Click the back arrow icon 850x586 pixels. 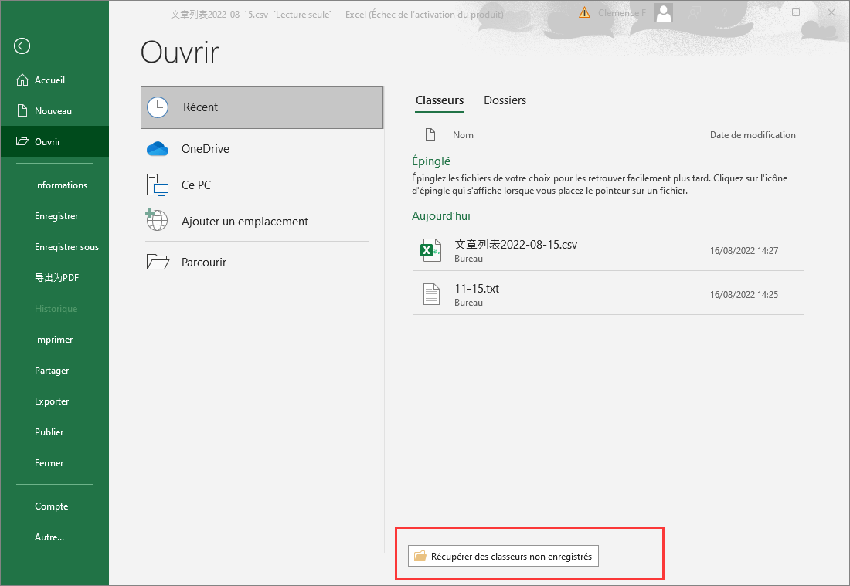click(22, 46)
